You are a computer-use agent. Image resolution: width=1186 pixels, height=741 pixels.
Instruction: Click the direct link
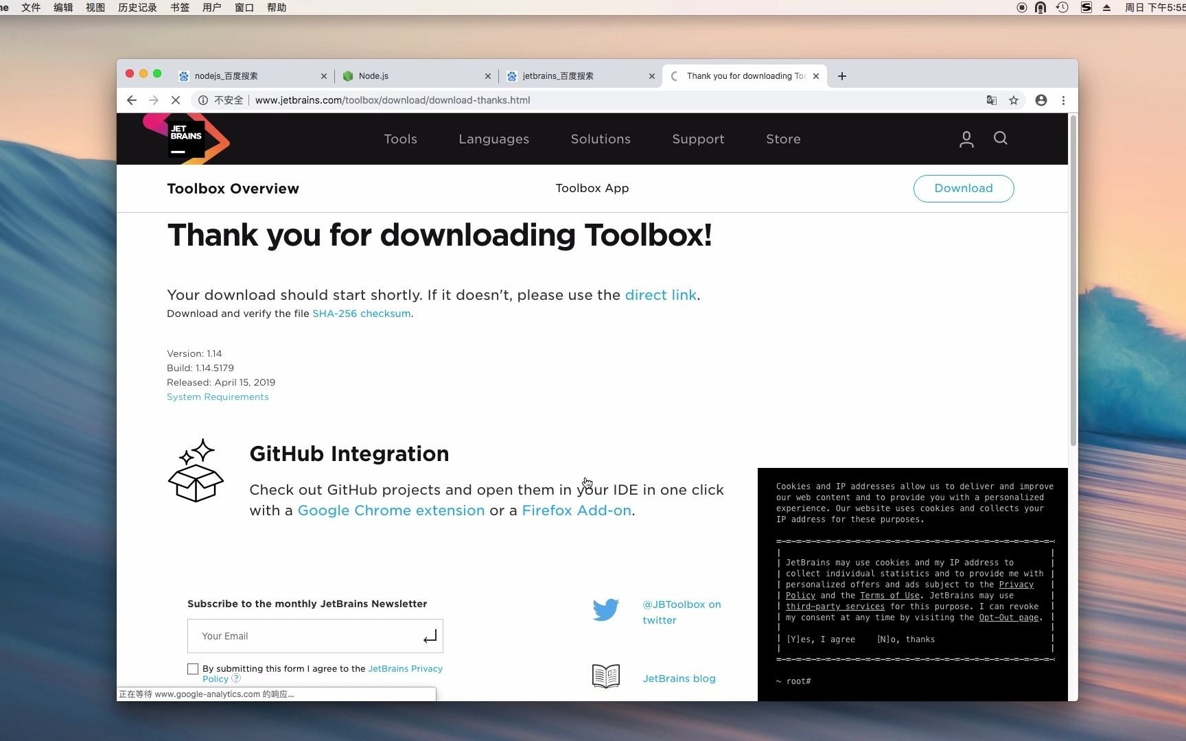click(661, 295)
